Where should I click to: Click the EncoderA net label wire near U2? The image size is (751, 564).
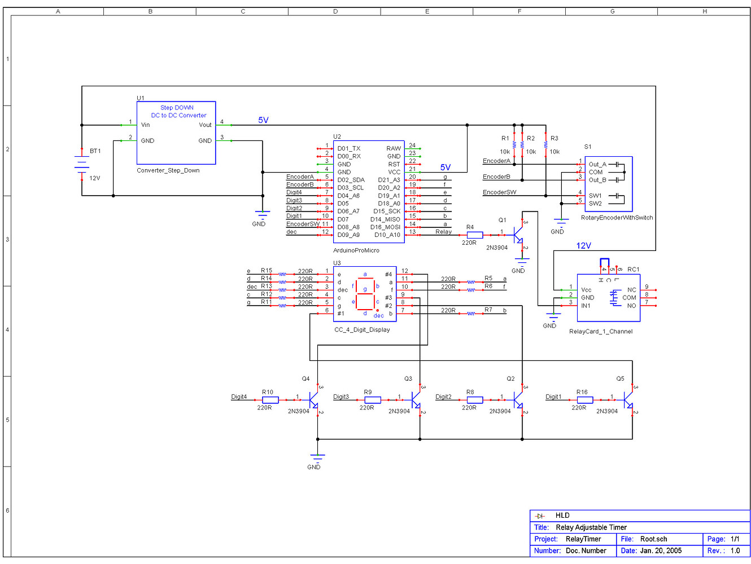[x=300, y=177]
